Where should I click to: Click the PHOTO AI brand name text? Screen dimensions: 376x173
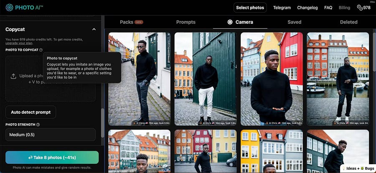click(29, 8)
